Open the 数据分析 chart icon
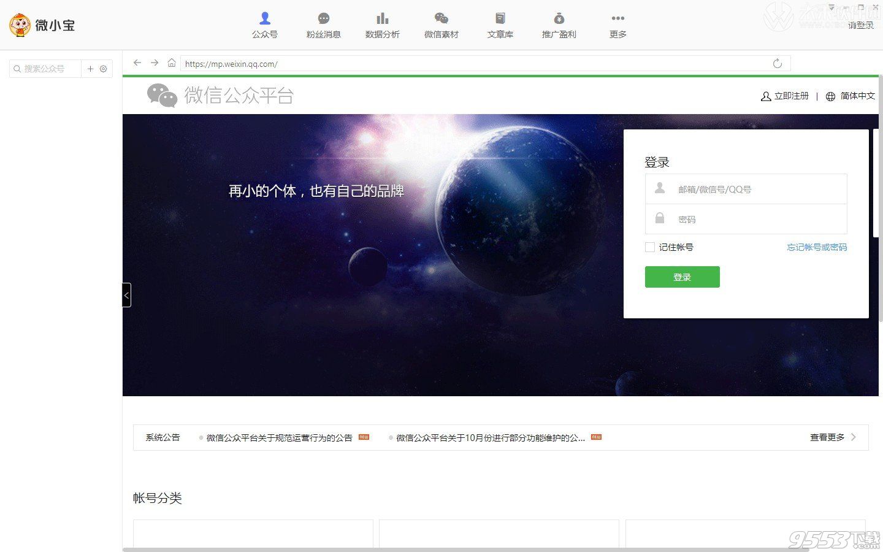The height and width of the screenshot is (552, 883). pyautogui.click(x=383, y=18)
